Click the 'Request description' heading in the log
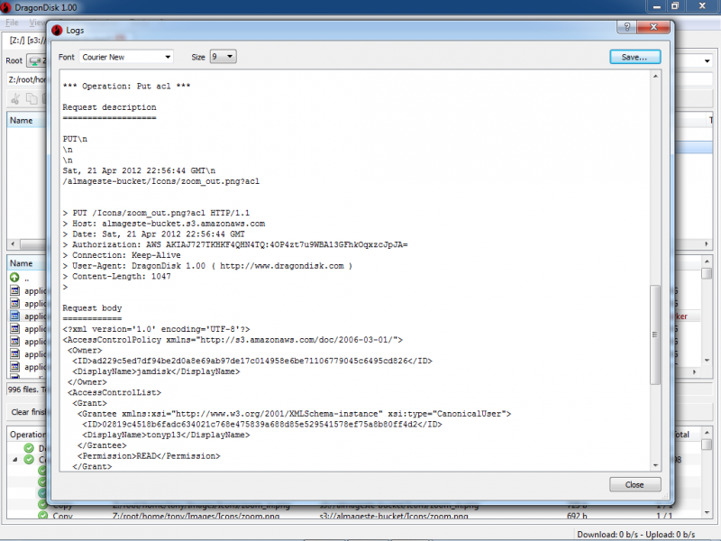The image size is (721, 541). (109, 107)
